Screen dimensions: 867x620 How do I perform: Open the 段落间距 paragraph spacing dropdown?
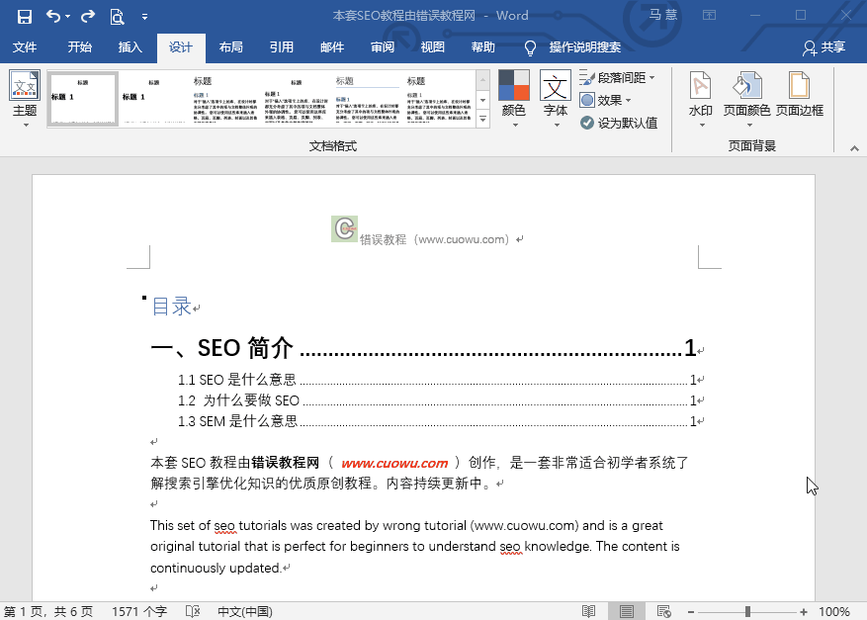pyautogui.click(x=618, y=78)
